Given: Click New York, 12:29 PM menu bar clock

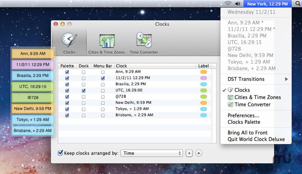Looking at the screenshot, I should tap(267, 4).
